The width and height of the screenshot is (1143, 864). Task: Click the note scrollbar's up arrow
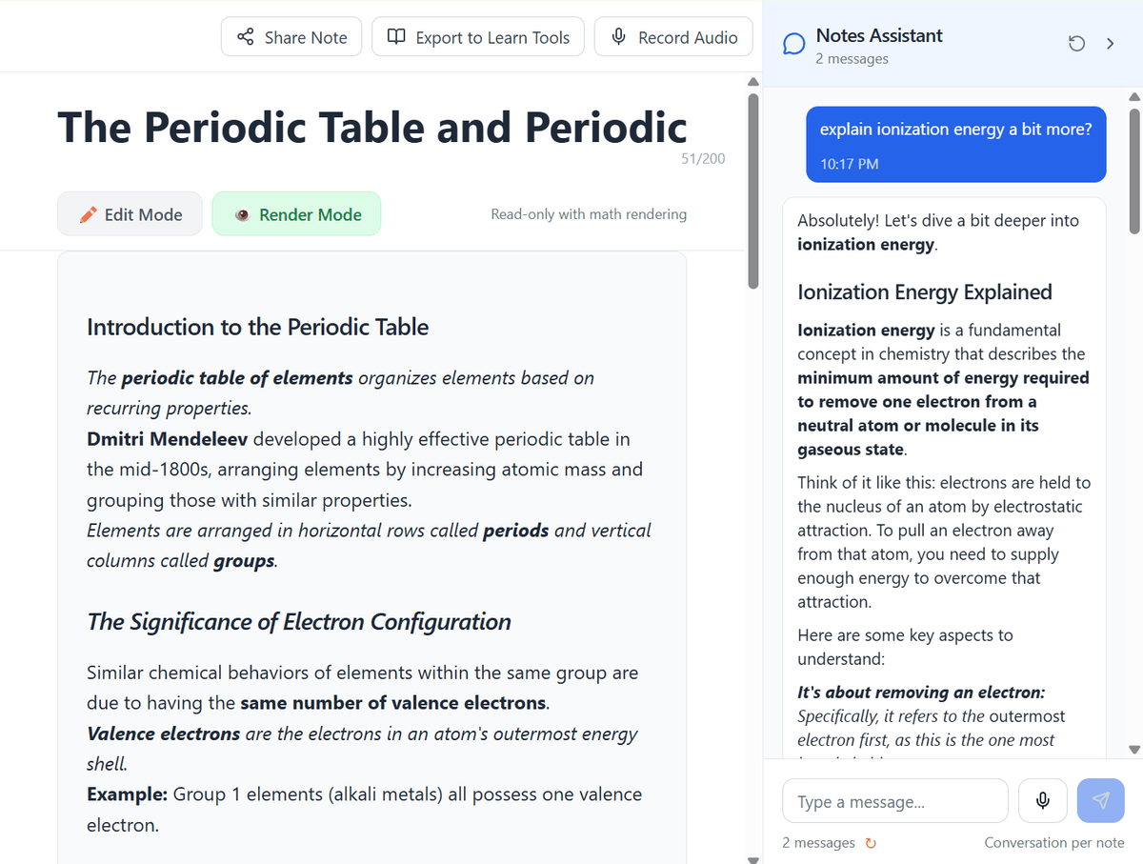752,81
